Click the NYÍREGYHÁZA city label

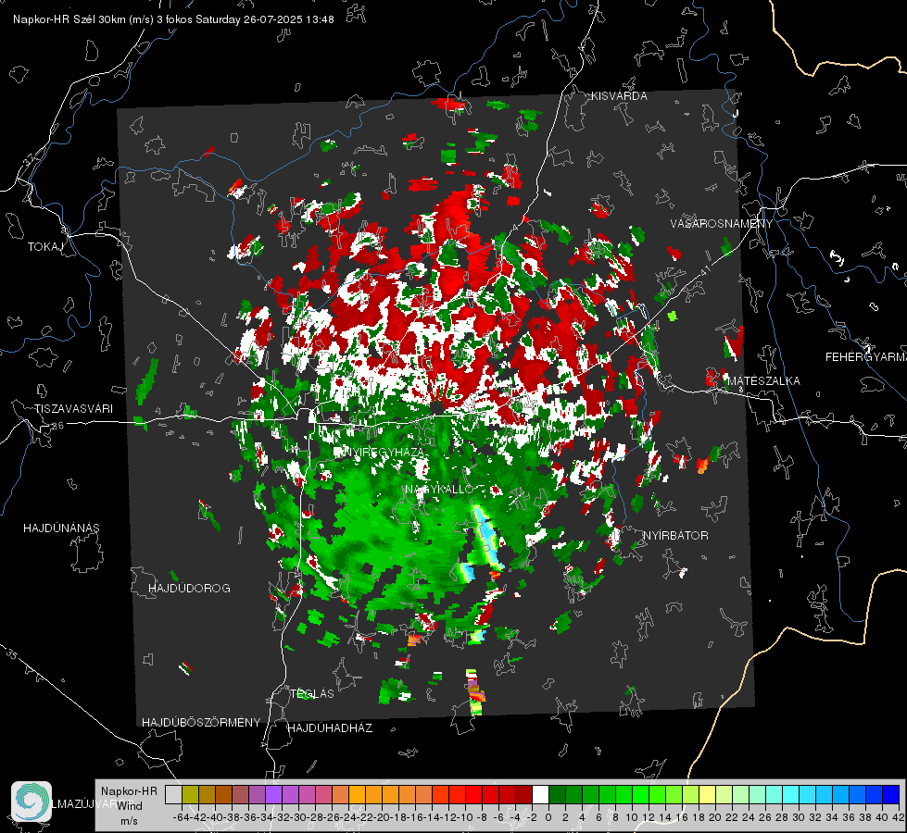[384, 453]
